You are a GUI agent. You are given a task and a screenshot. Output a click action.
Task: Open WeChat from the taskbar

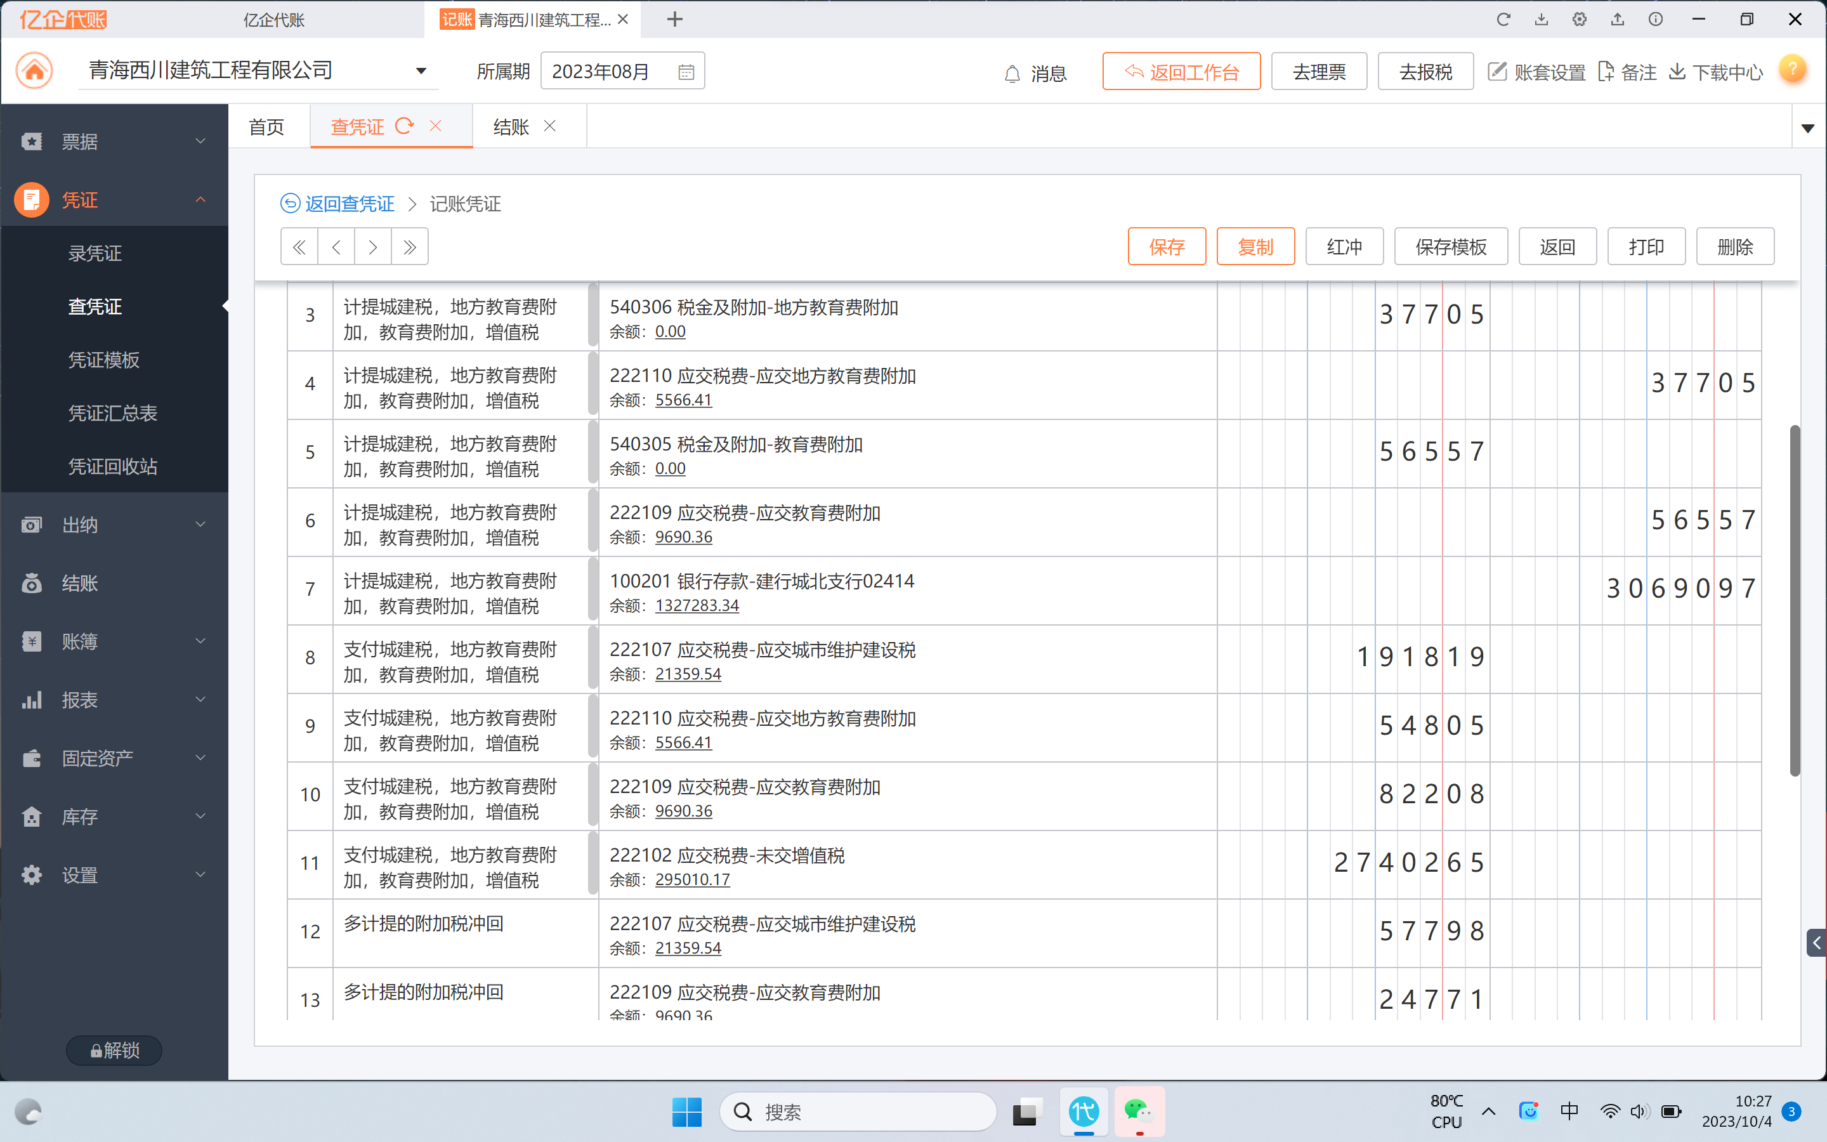1139,1112
